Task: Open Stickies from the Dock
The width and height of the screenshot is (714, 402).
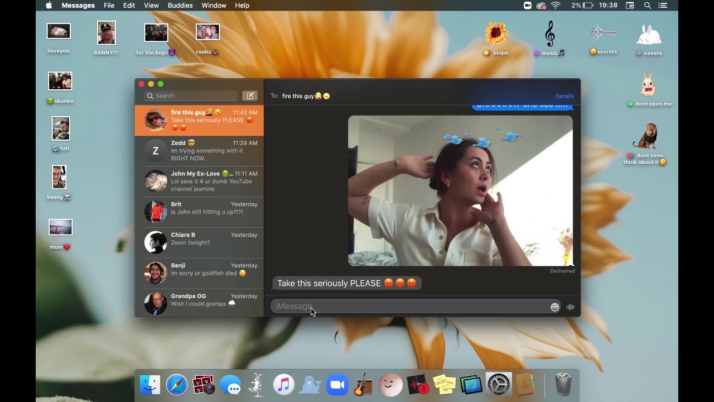Action: 445,385
